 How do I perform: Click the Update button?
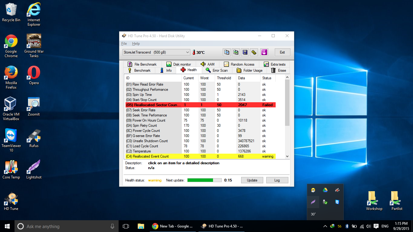(x=252, y=180)
